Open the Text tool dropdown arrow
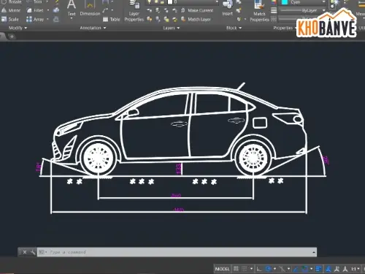The width and height of the screenshot is (365, 274). [72, 18]
